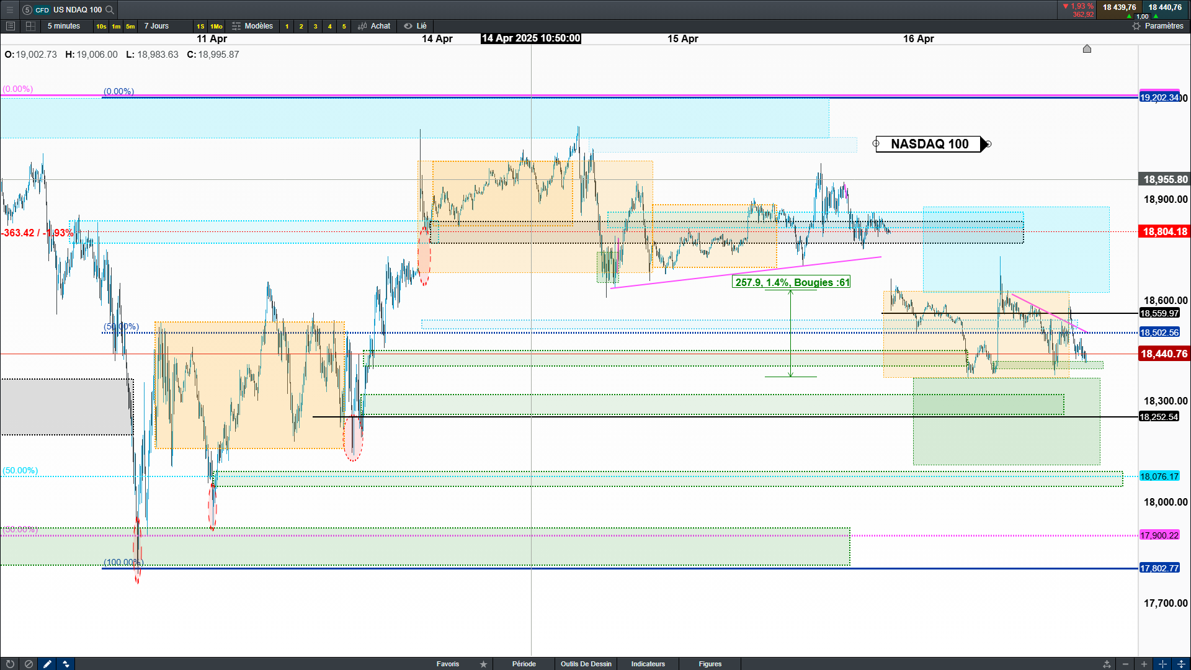This screenshot has width=1191, height=670.
Task: Open the Indicateurs menu
Action: pyautogui.click(x=648, y=664)
